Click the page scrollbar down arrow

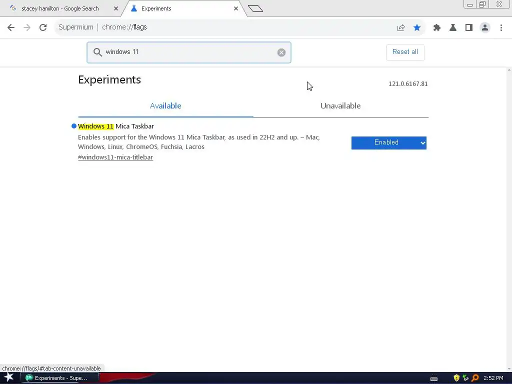pyautogui.click(x=509, y=369)
